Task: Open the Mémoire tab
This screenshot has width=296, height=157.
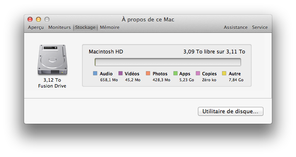Action: click(x=110, y=27)
